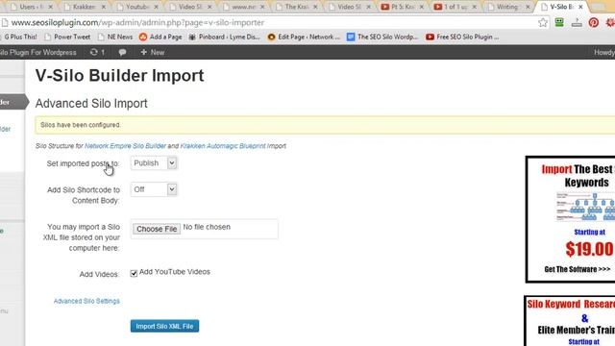Open the Advanced Silo Settings link
615x346 pixels.
point(86,301)
